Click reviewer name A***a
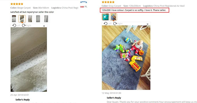The height and width of the screenshot is (103, 197). coord(84,2)
